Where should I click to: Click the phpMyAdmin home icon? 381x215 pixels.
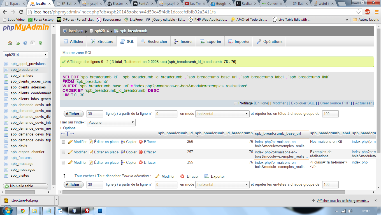click(x=10, y=43)
